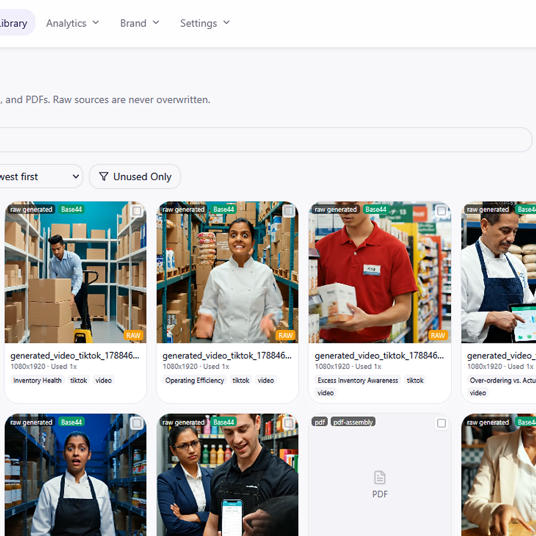Viewport: 536px width, 536px height.
Task: Expand the Analytics menu
Action: (x=72, y=23)
